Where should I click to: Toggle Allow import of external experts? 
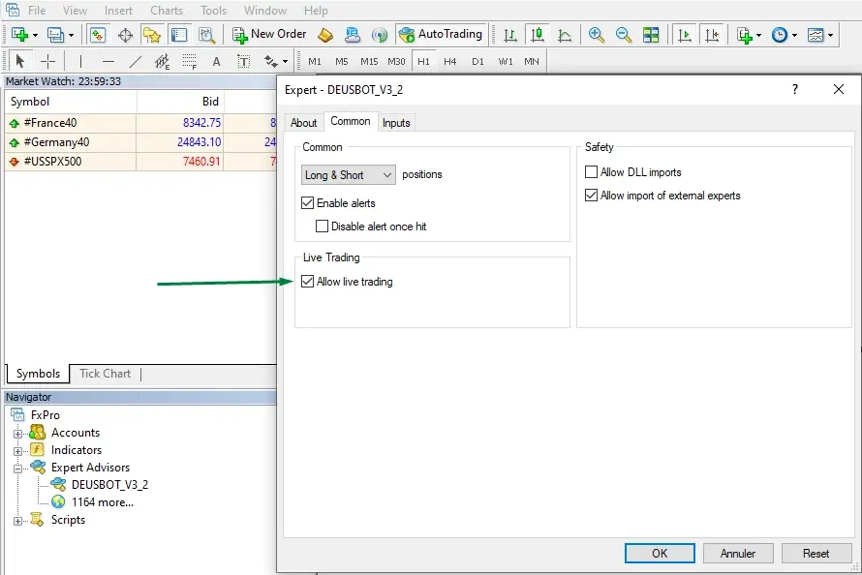[x=591, y=195]
